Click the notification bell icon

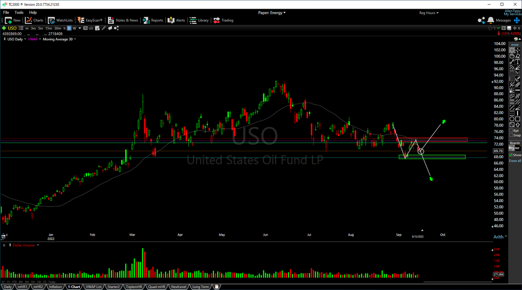[491, 20]
